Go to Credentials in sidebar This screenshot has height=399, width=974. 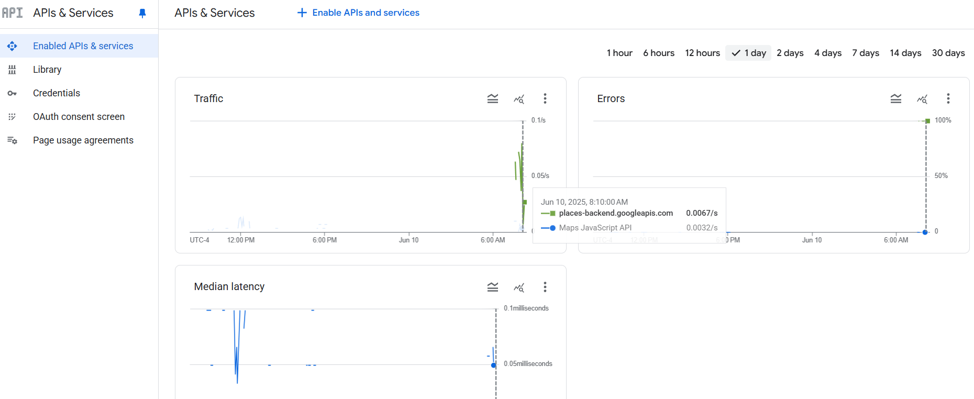[57, 93]
